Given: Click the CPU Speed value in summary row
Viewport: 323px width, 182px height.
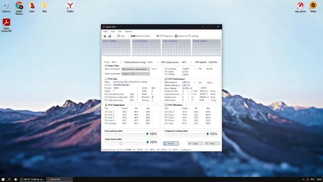Looking at the screenshot, I should [212, 62].
